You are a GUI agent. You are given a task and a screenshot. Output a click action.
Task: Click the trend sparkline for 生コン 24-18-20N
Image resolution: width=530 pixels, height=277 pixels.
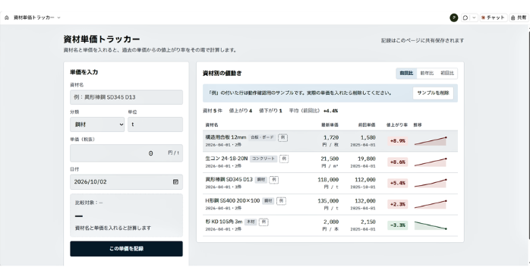(431, 162)
